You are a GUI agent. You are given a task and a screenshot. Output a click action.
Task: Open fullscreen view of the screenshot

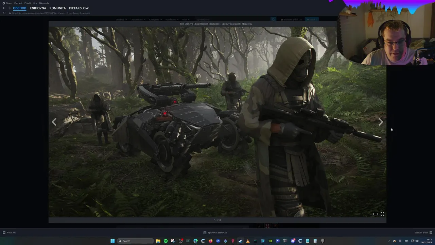tap(382, 214)
